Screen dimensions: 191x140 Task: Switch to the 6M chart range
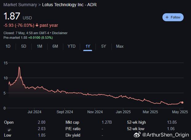[x=55, y=46]
